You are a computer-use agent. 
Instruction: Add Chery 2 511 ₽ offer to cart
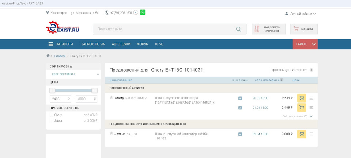click(302, 98)
